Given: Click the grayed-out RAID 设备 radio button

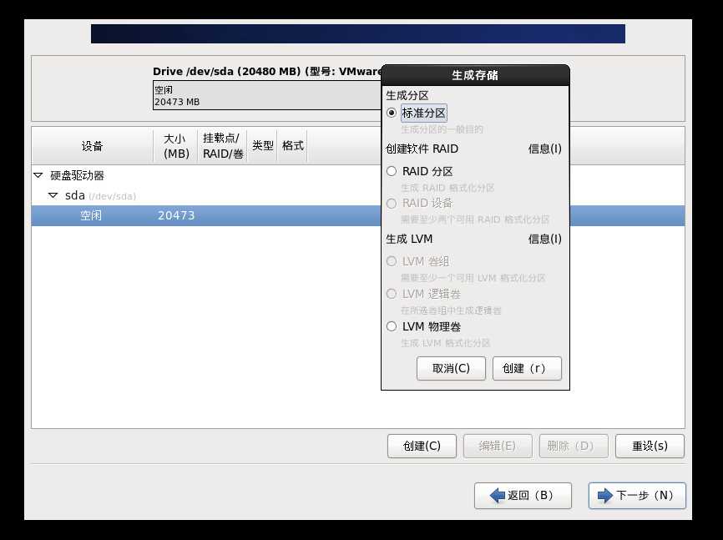Looking at the screenshot, I should coord(392,203).
